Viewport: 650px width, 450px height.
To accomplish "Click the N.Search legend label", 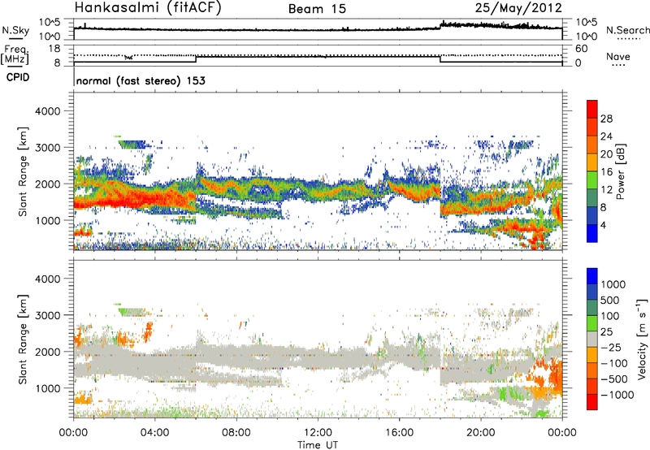I will (x=628, y=30).
